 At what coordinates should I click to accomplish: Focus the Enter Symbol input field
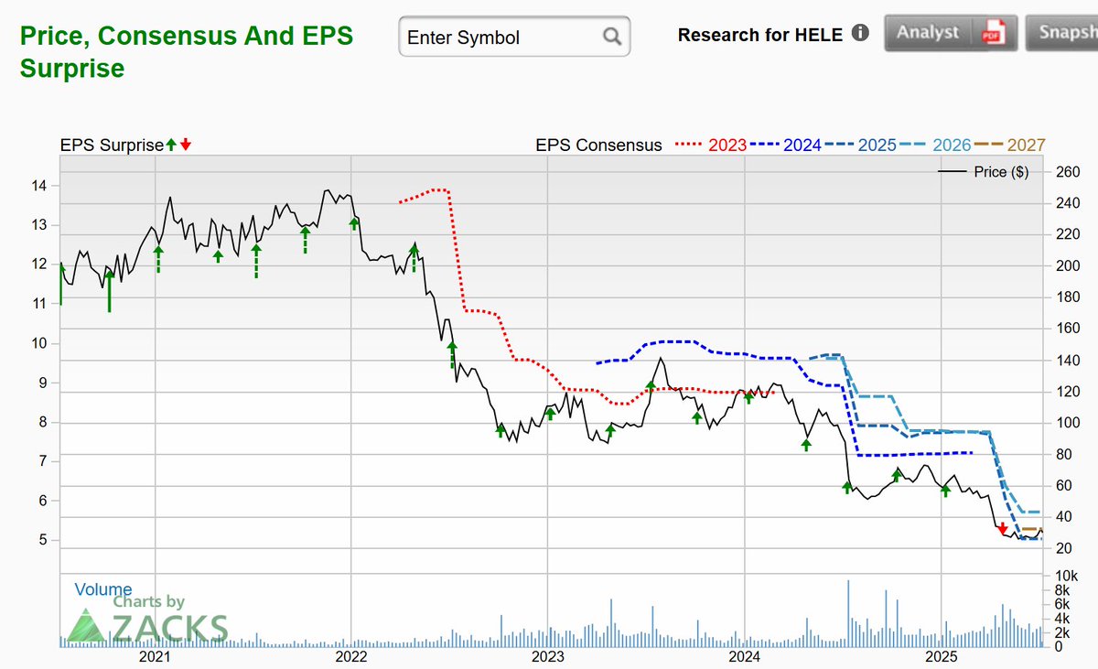point(514,37)
